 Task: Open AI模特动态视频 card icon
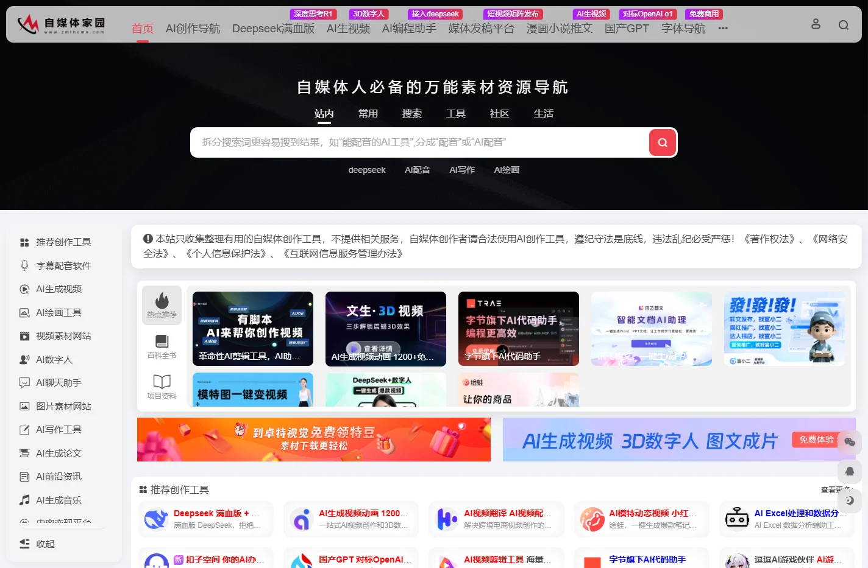click(x=592, y=519)
